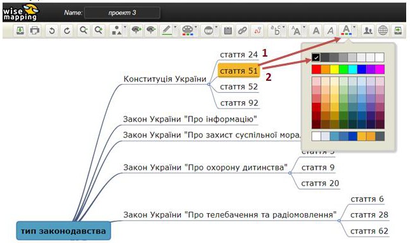This screenshot has height=243, width=410.
Task: Expand the border color dropdown arrow
Action: click(x=175, y=27)
